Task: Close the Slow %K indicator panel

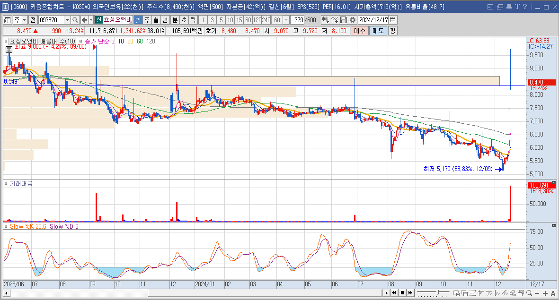Action: pos(554,226)
